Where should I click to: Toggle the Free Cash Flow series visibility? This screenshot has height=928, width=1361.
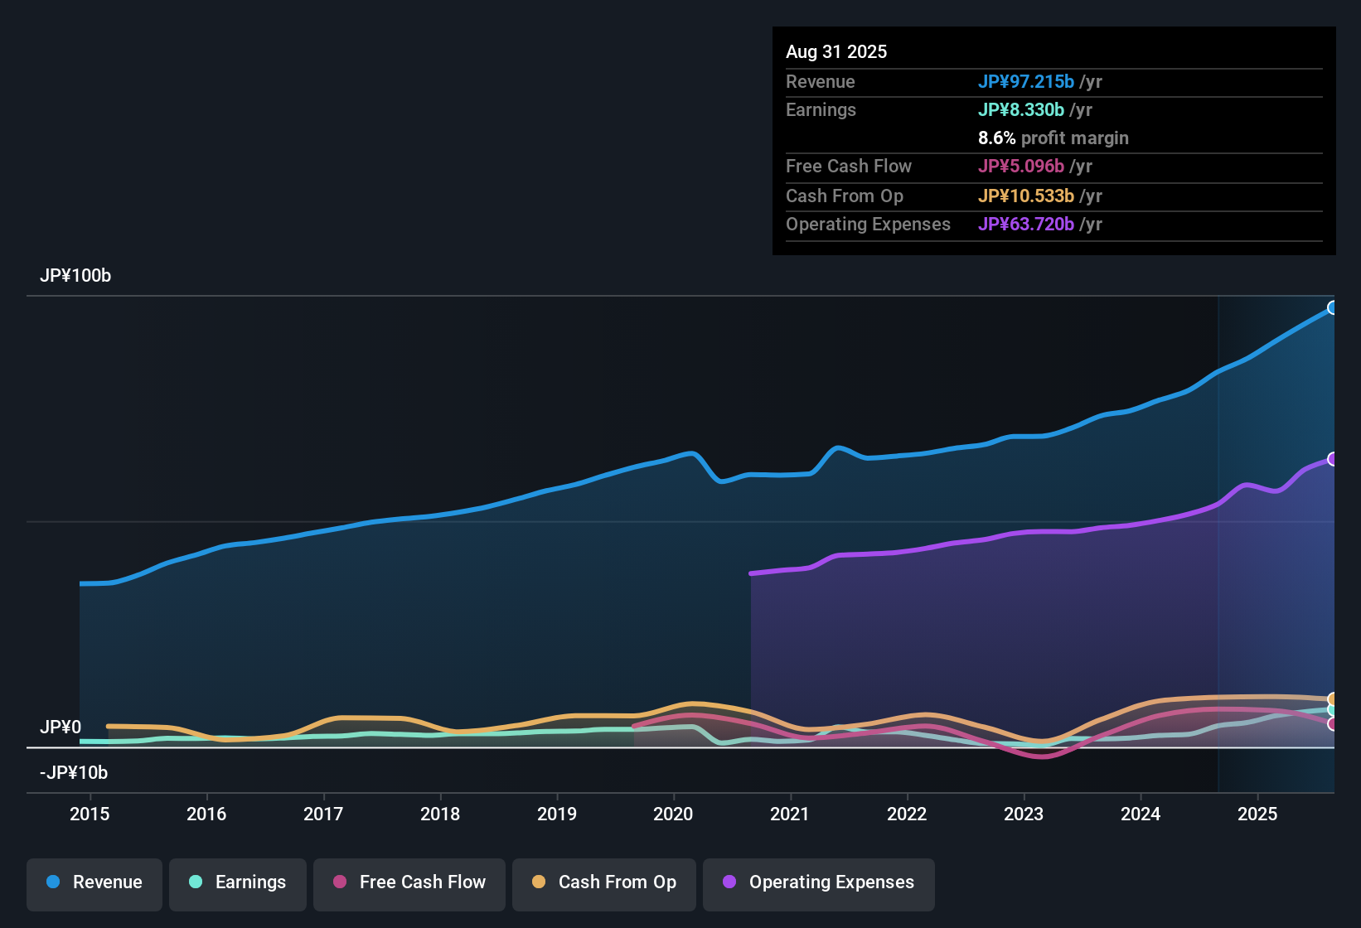tap(409, 882)
